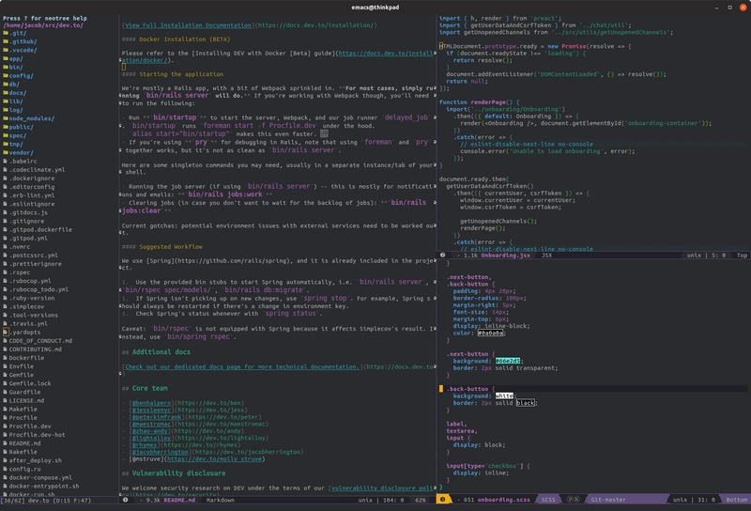
Task: Click 62% scroll position in README modeline
Action: coord(420,500)
